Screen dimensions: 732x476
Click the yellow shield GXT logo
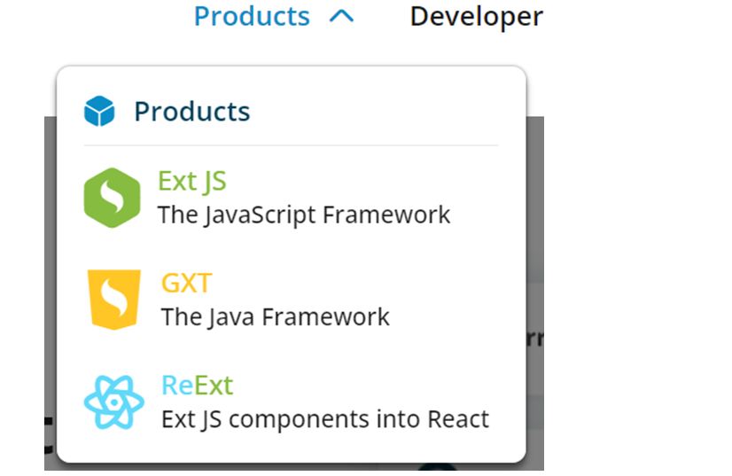(113, 300)
